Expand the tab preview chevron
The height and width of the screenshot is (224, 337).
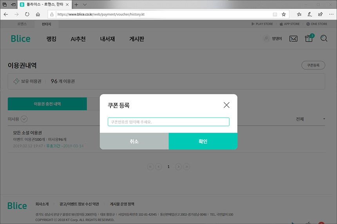click(x=85, y=5)
